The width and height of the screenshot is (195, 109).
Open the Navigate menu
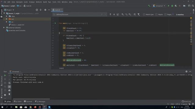pyautogui.click(x=19, y=2)
